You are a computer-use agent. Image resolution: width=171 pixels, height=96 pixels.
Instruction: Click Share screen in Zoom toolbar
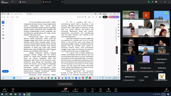pyautogui.click(x=100, y=90)
